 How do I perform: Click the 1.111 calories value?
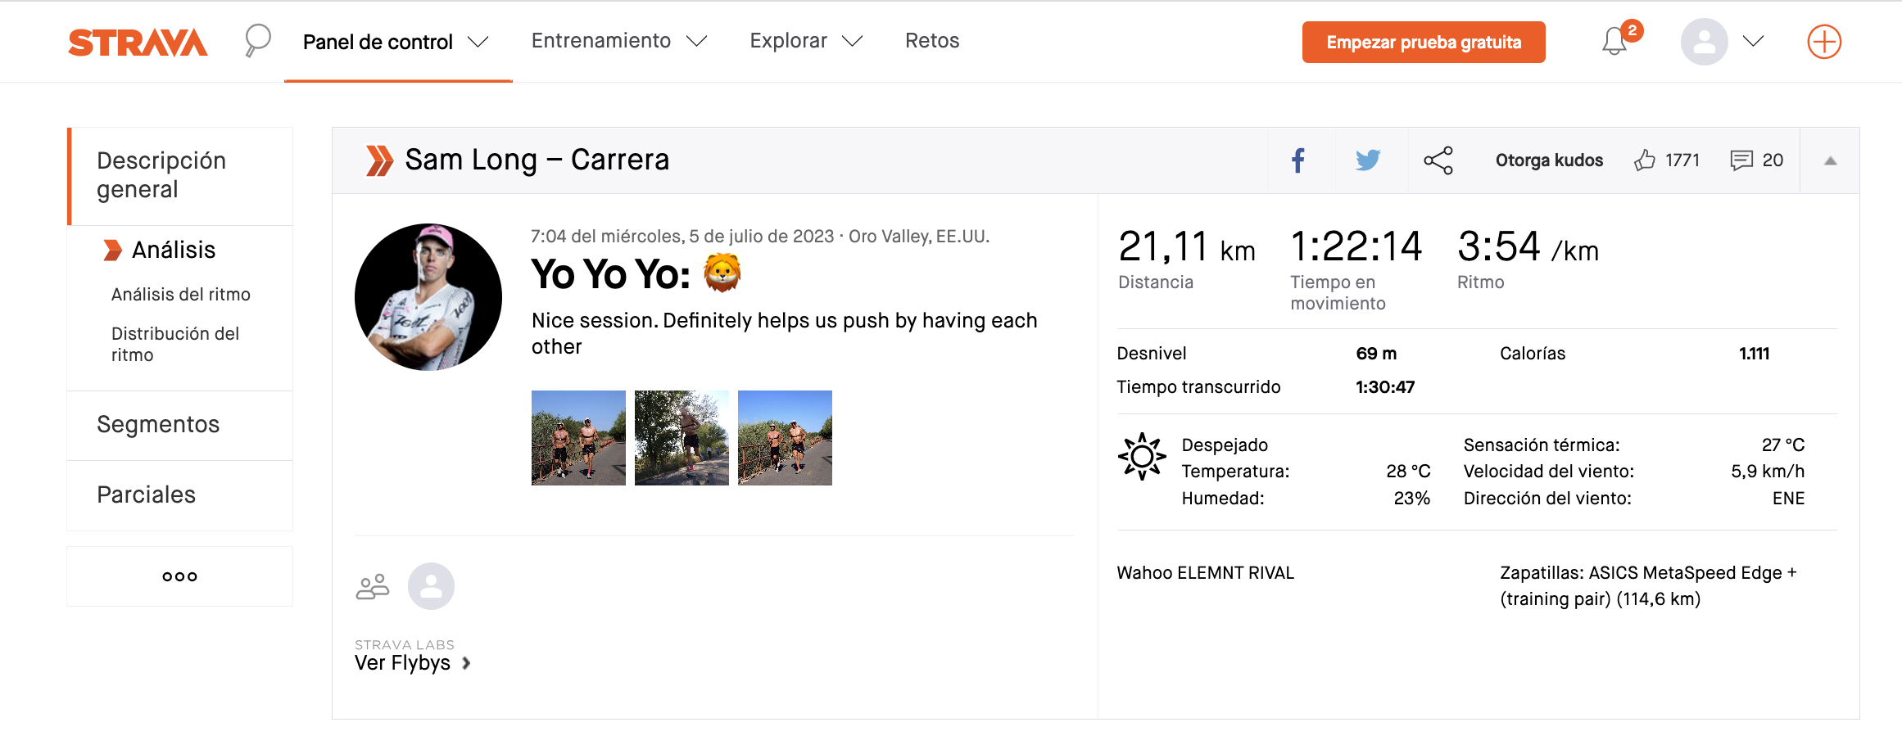click(1755, 354)
